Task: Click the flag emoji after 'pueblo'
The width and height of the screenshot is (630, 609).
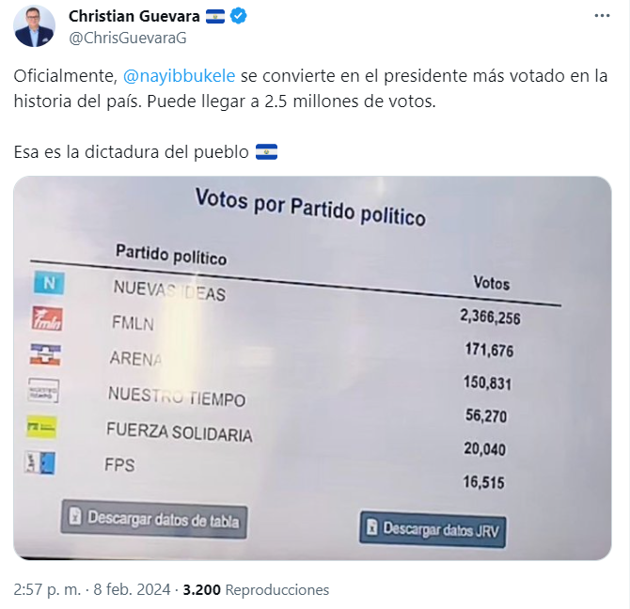Action: click(266, 152)
